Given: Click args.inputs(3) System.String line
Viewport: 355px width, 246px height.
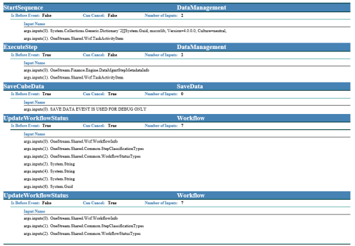Looking at the screenshot, I should click(49, 164).
